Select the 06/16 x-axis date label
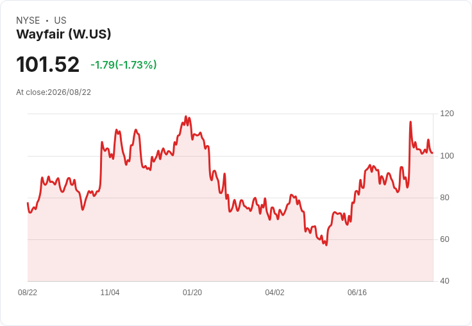 pos(357,292)
